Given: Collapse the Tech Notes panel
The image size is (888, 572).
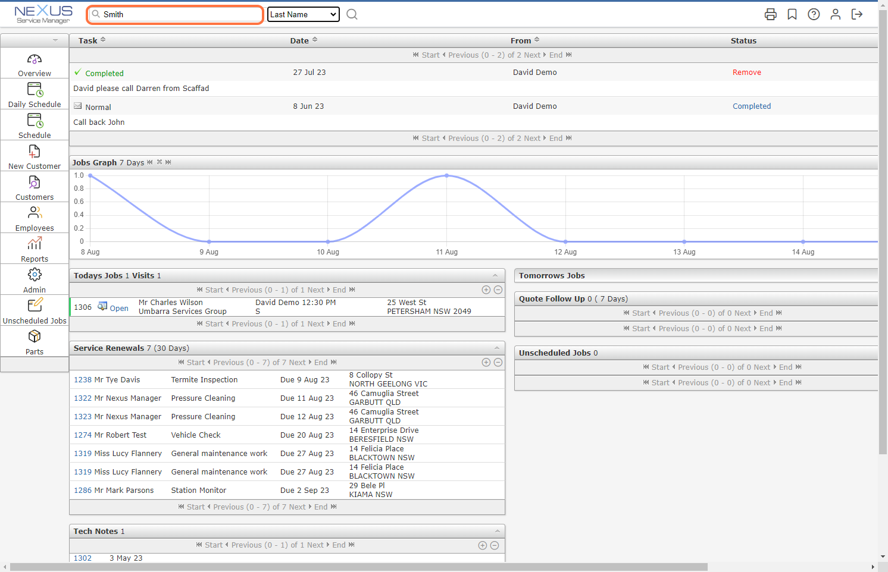Looking at the screenshot, I should pos(496,530).
